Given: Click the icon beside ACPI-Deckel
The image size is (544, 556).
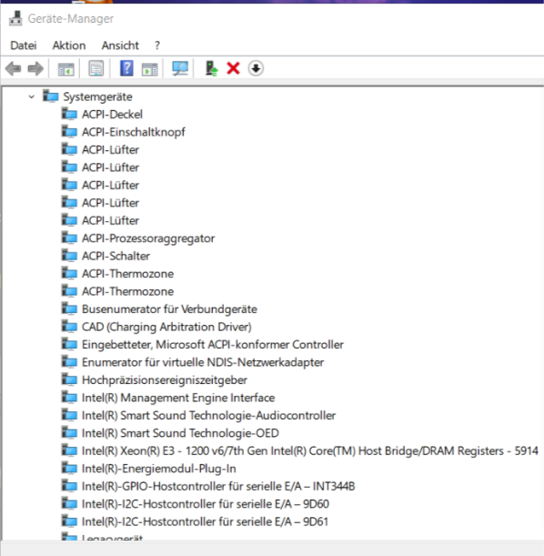Looking at the screenshot, I should pyautogui.click(x=69, y=114).
